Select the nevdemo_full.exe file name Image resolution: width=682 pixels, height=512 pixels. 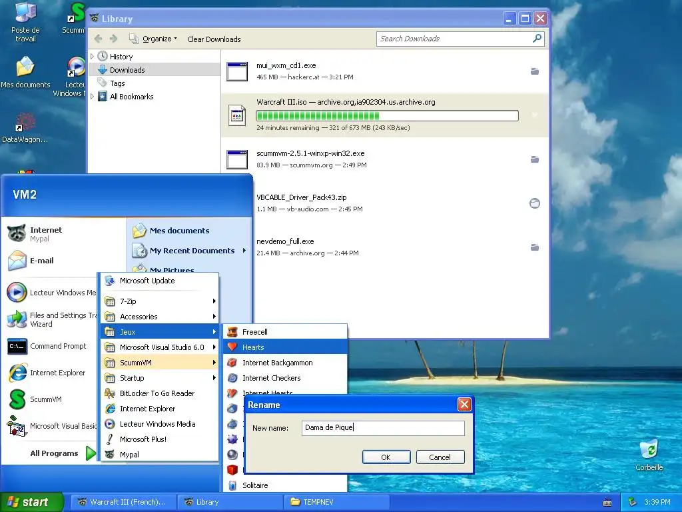285,241
